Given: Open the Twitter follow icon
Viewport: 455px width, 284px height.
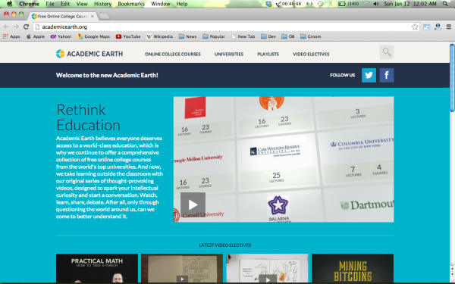Looking at the screenshot, I should (369, 75).
